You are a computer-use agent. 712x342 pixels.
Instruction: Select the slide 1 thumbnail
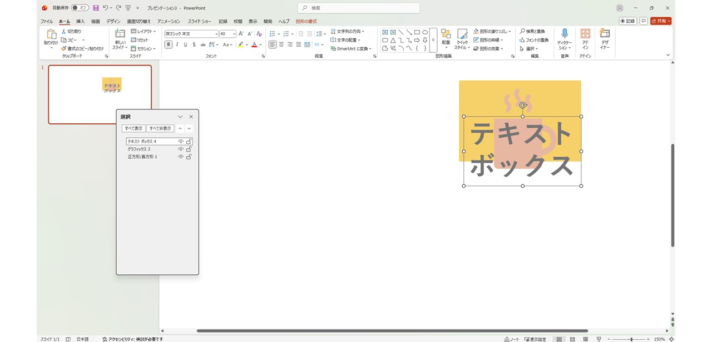(x=100, y=94)
